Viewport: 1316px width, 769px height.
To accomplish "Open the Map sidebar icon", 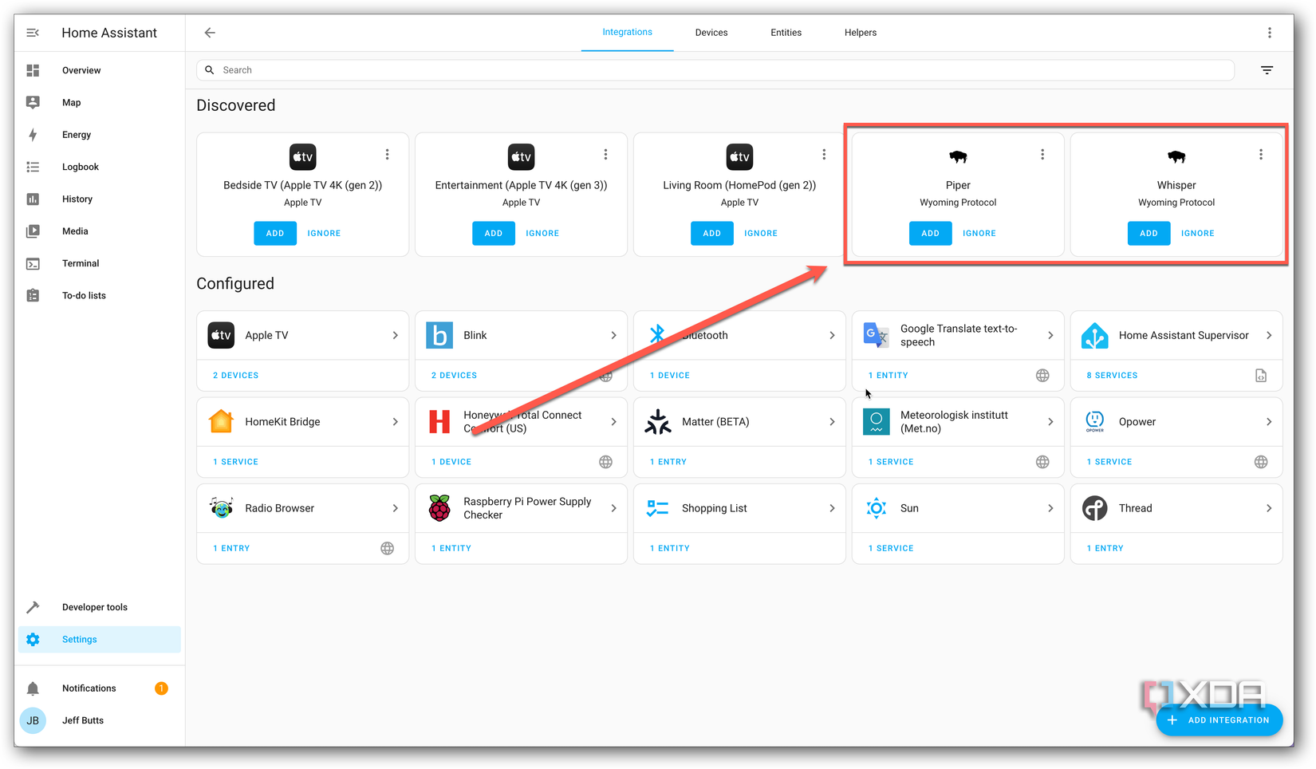I will coord(33,102).
